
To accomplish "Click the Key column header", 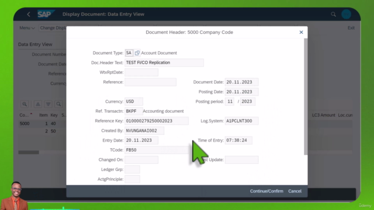I will (x=54, y=116).
